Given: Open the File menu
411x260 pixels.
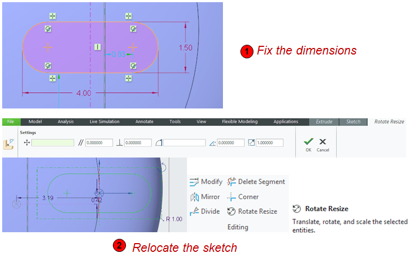Looking at the screenshot, I should click(x=10, y=122).
